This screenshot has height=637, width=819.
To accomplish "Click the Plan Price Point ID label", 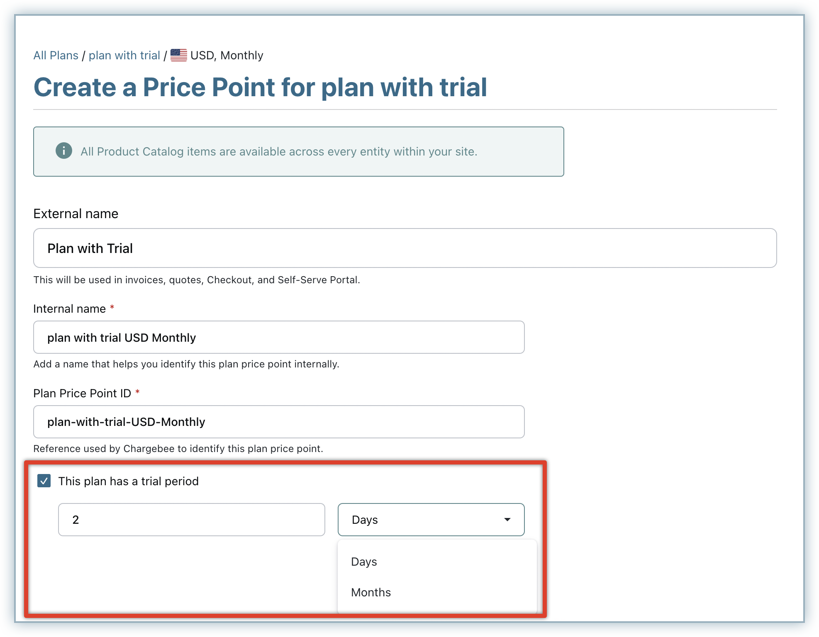I will point(82,394).
